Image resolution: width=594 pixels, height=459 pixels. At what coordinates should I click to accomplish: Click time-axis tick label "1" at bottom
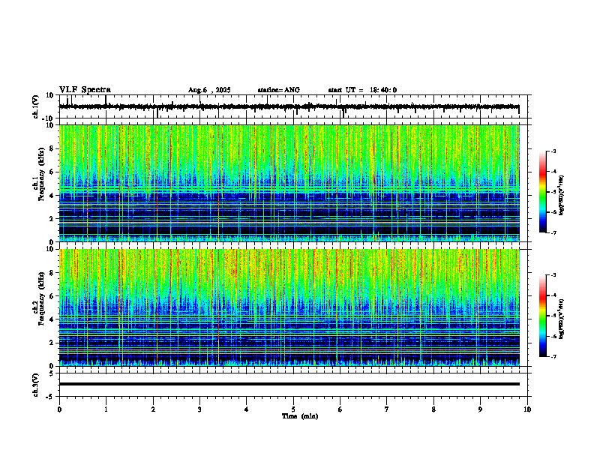pyautogui.click(x=106, y=409)
